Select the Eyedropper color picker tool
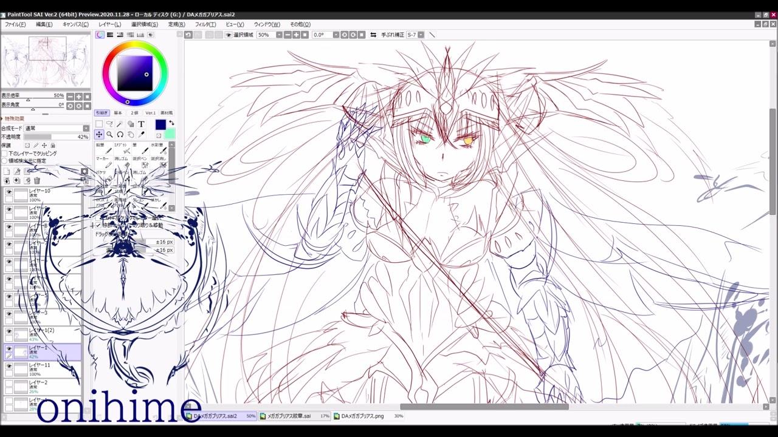The image size is (778, 437). [x=141, y=135]
